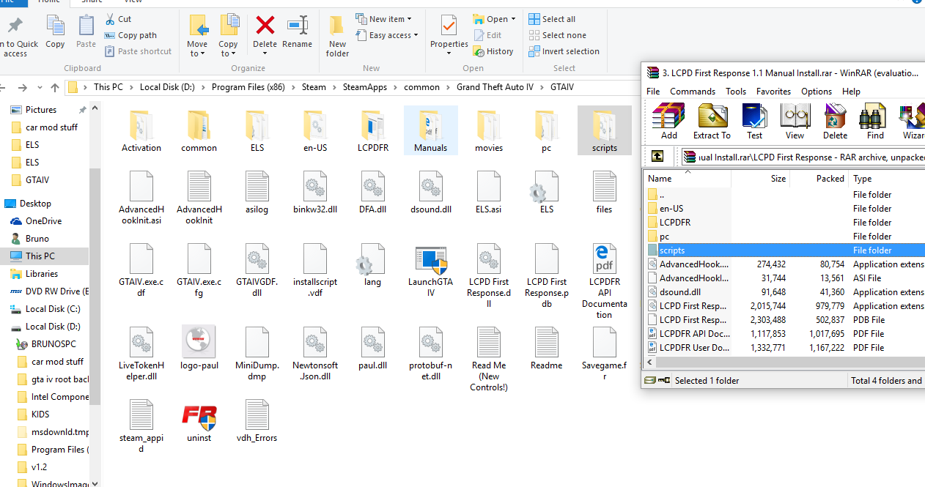This screenshot has width=925, height=487.
Task: Click Invert selection
Action: coord(564,51)
